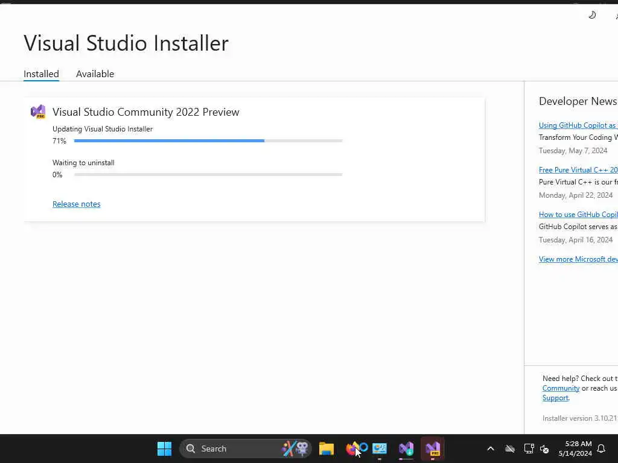
Task: Click the search highlight icon in taskbar search
Action: [295, 449]
